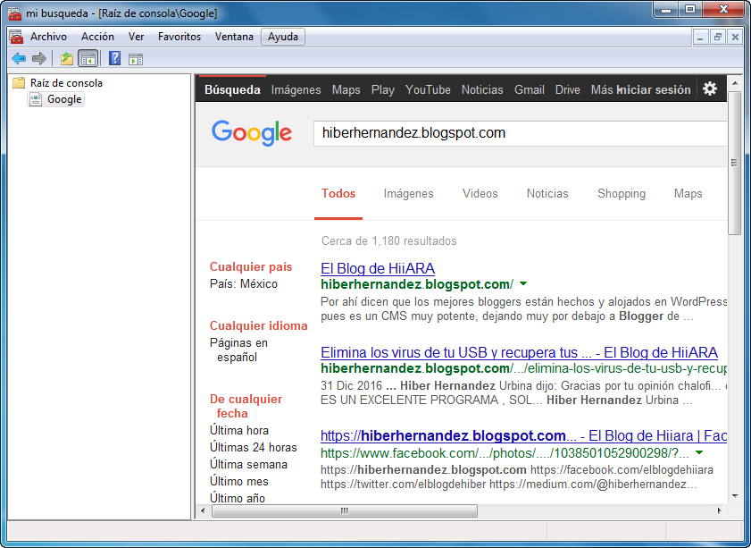The image size is (751, 548).
Task: Click Búsqueda in the black Google bar
Action: pyautogui.click(x=232, y=89)
